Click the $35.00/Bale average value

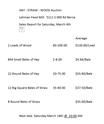84,102
